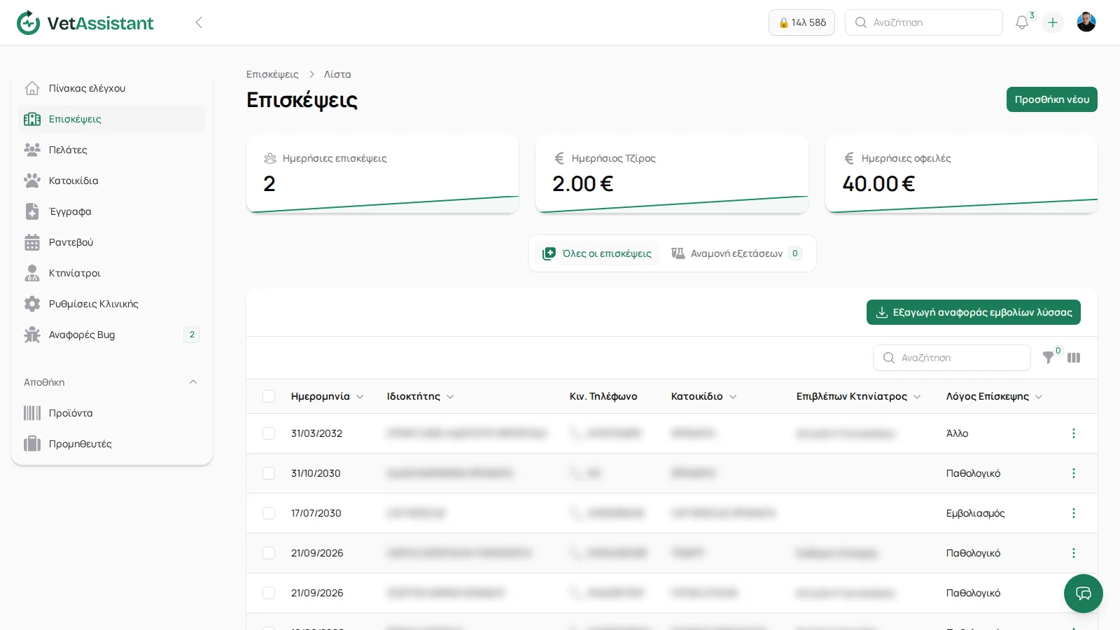Click the Αναφορές Bug bug icon

32,335
